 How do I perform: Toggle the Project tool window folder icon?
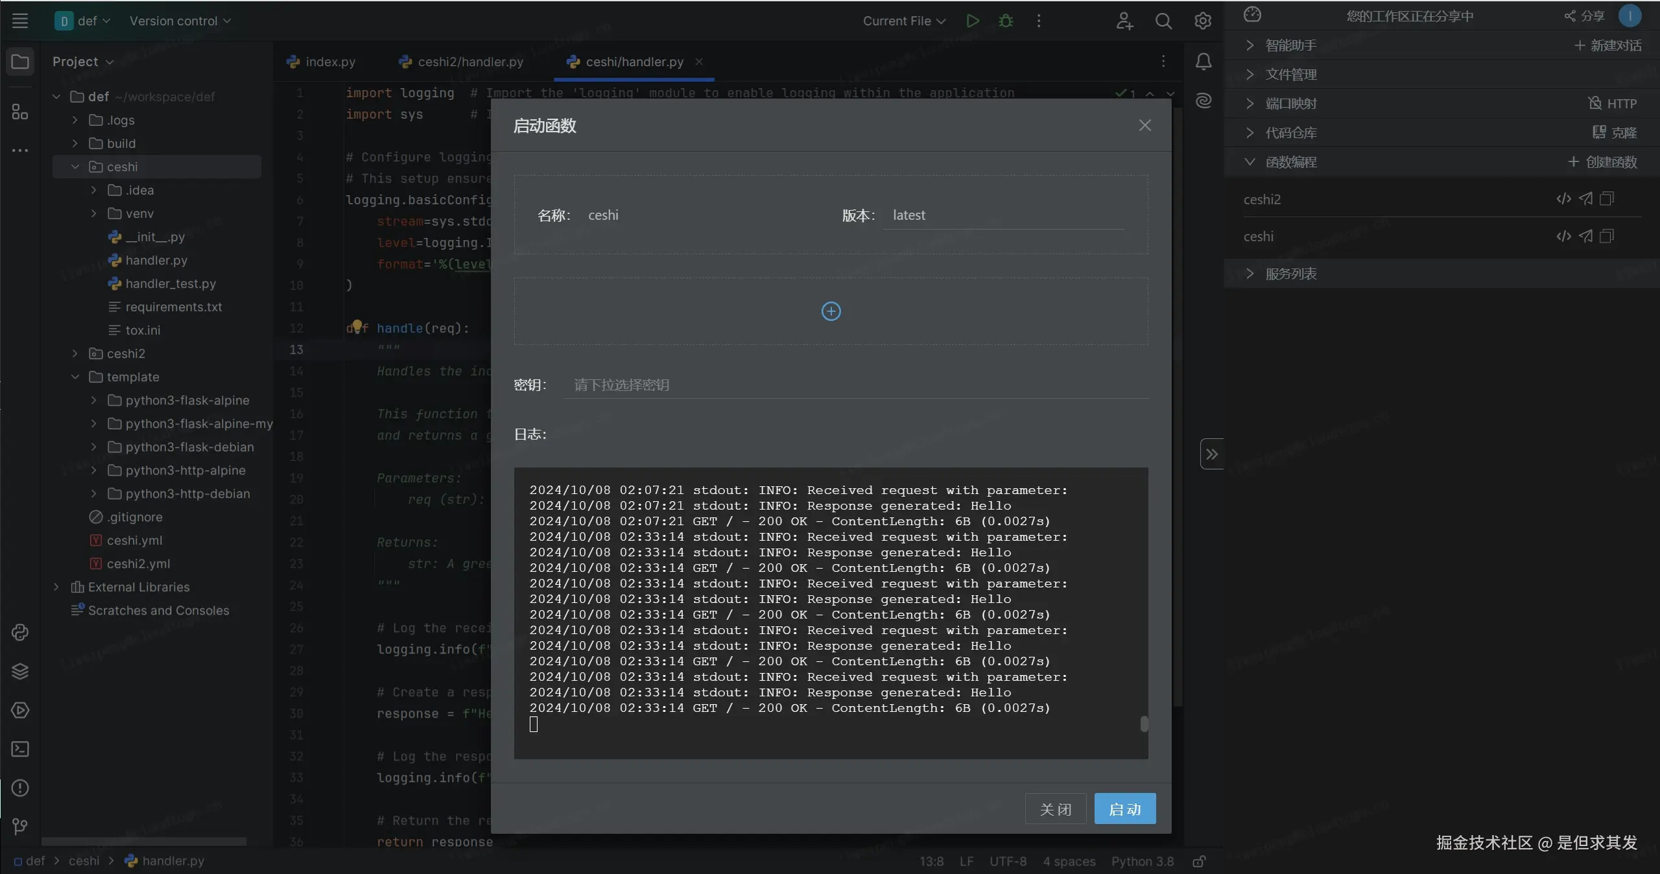(20, 62)
